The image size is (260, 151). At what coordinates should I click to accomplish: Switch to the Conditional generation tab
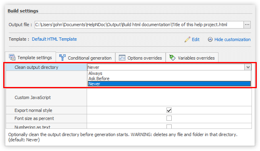pos(85,58)
